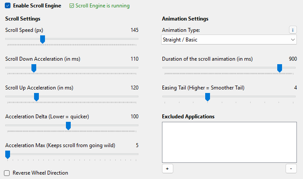Screen dimensions: 303x179
Task: Click the Scroll Up Acceleration slider thumb
Action: [36, 96]
